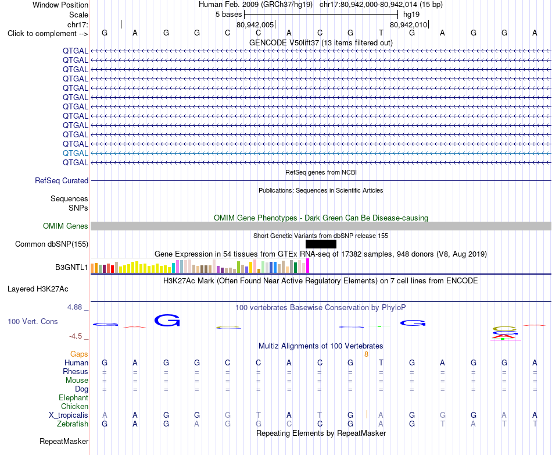Click the 100 Vert. Cons label
The height and width of the screenshot is (455, 552).
33,321
